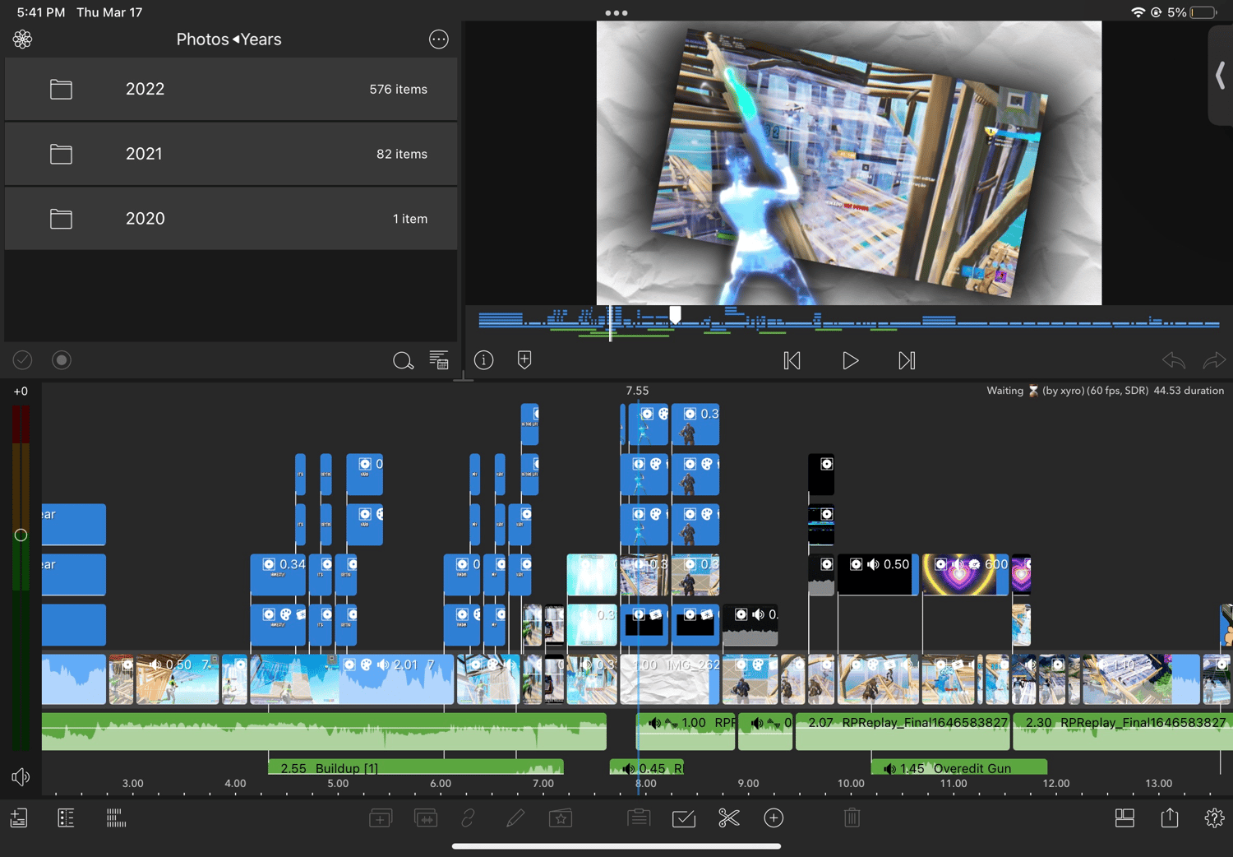Add a new track using the bottom-left icon
This screenshot has height=857, width=1233.
point(19,818)
